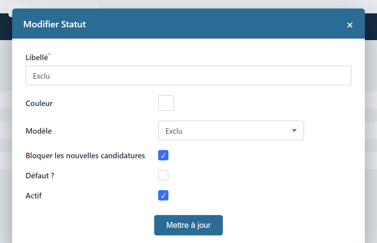Click the Modèle label text
Screen dimensions: 377x243
pyautogui.click(x=39, y=131)
